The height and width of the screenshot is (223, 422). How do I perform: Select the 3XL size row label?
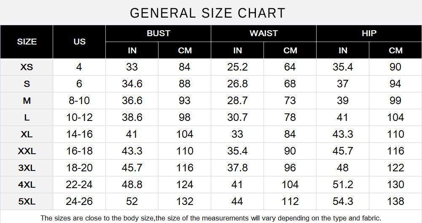click(27, 168)
